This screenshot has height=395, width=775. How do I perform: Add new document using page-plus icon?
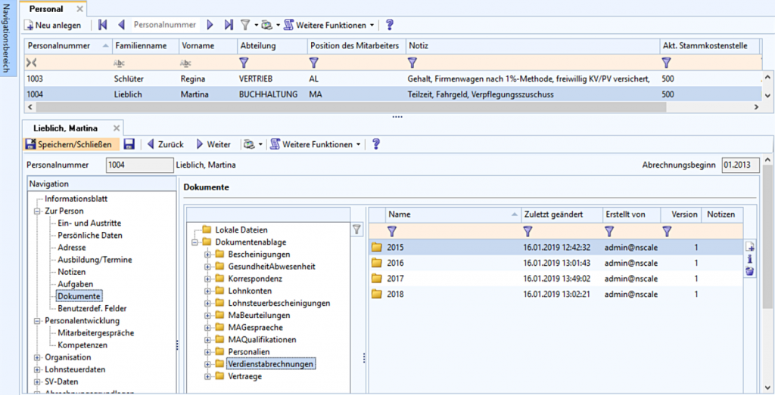750,247
